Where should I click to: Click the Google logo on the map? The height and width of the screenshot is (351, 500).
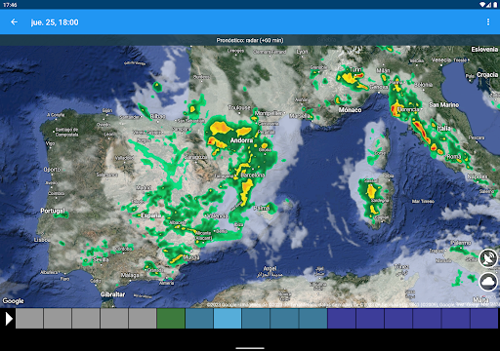(x=13, y=301)
